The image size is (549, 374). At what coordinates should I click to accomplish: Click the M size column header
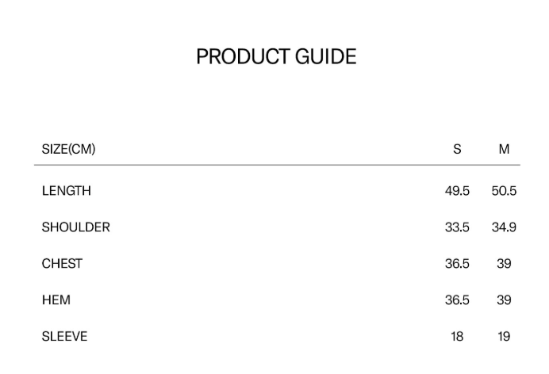(504, 149)
